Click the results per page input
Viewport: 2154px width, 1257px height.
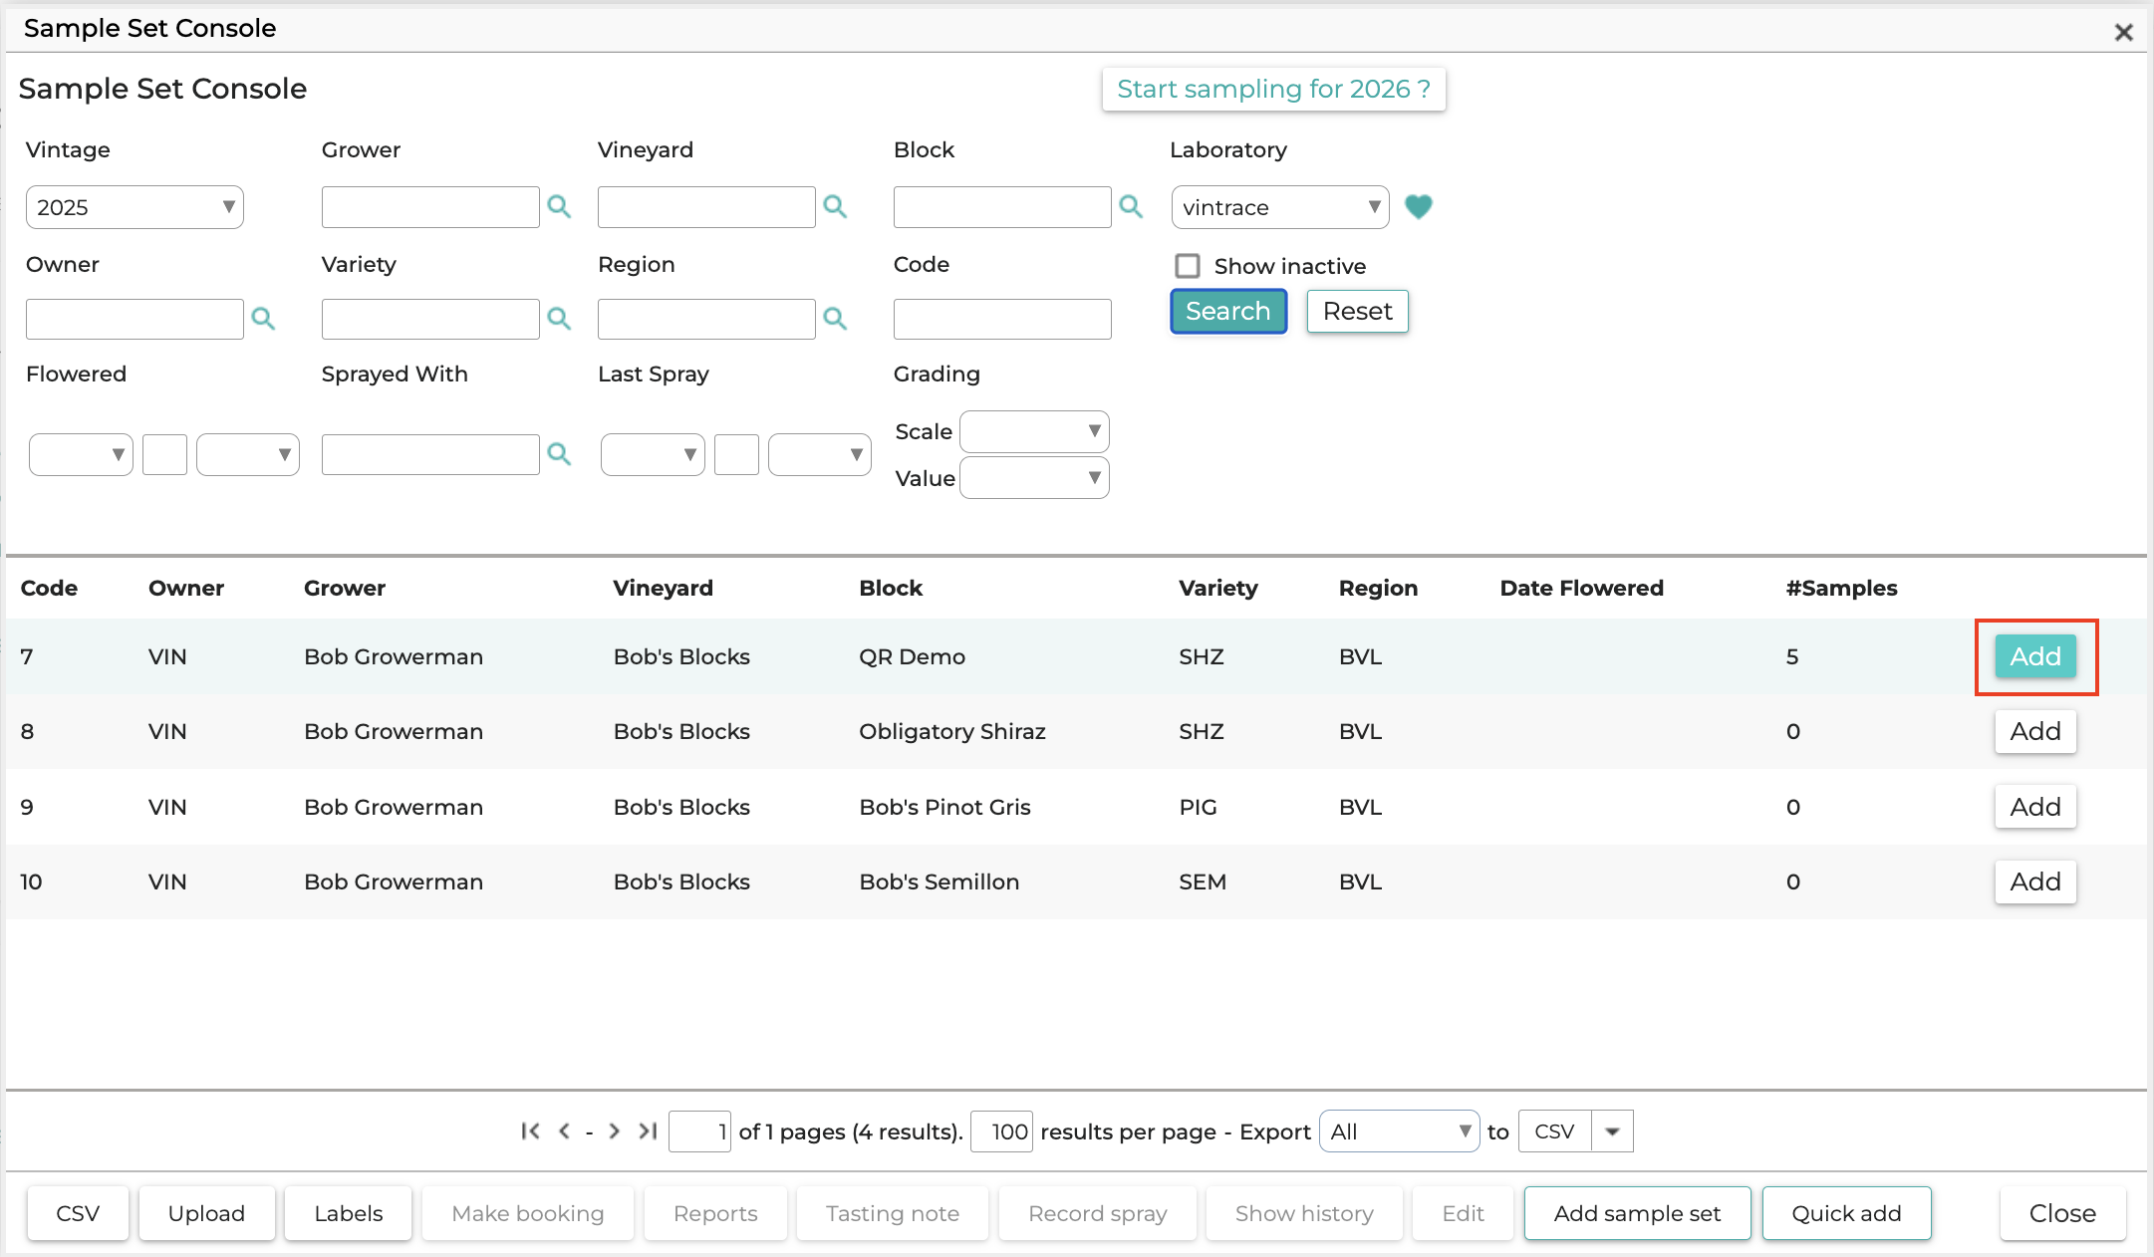point(1001,1131)
